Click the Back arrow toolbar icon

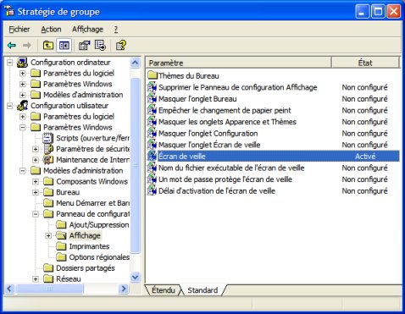tap(12, 45)
